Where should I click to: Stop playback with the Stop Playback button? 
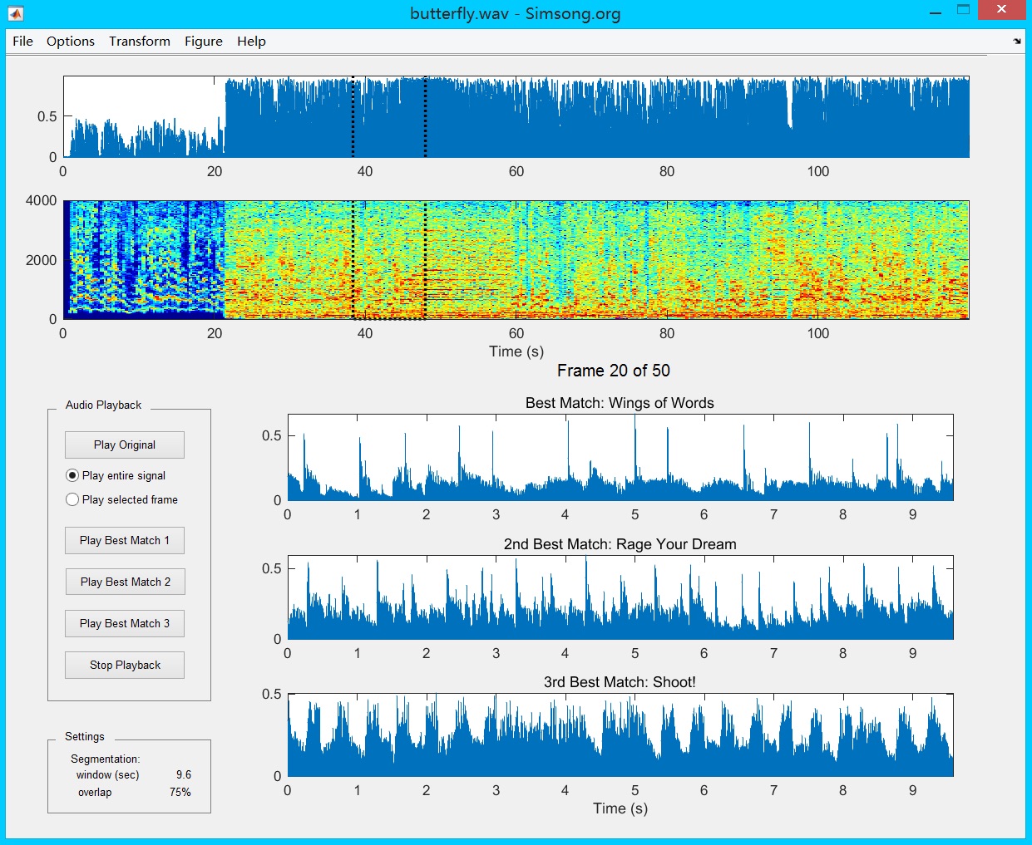pos(125,665)
